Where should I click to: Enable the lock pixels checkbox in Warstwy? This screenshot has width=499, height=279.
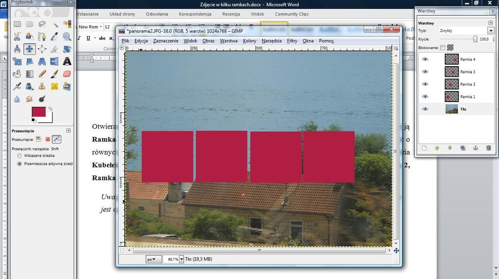click(x=442, y=48)
